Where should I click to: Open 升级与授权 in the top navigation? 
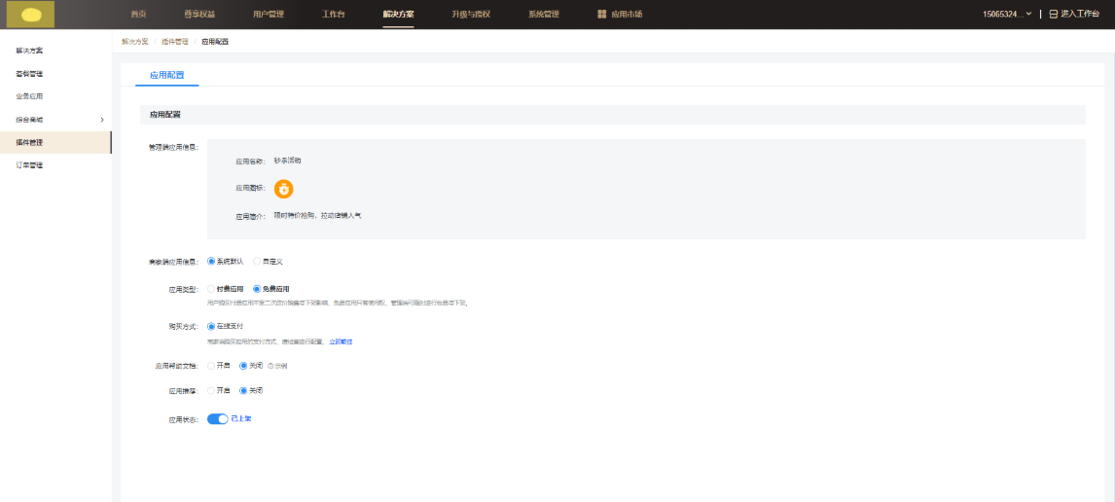(470, 15)
